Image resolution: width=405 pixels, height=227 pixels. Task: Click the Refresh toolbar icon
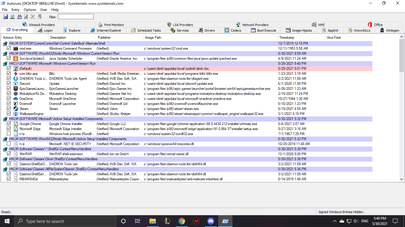click(x=12, y=17)
